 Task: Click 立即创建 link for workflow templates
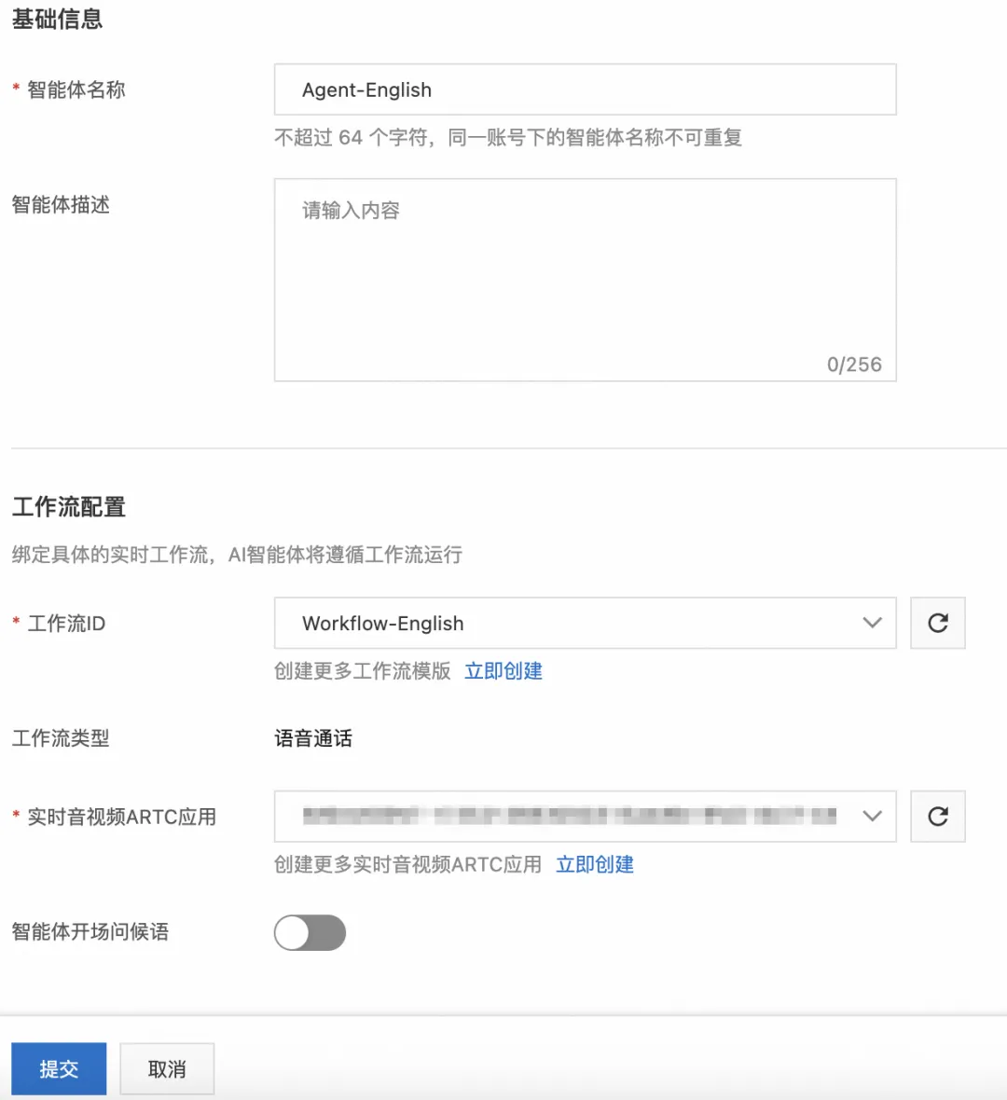504,671
